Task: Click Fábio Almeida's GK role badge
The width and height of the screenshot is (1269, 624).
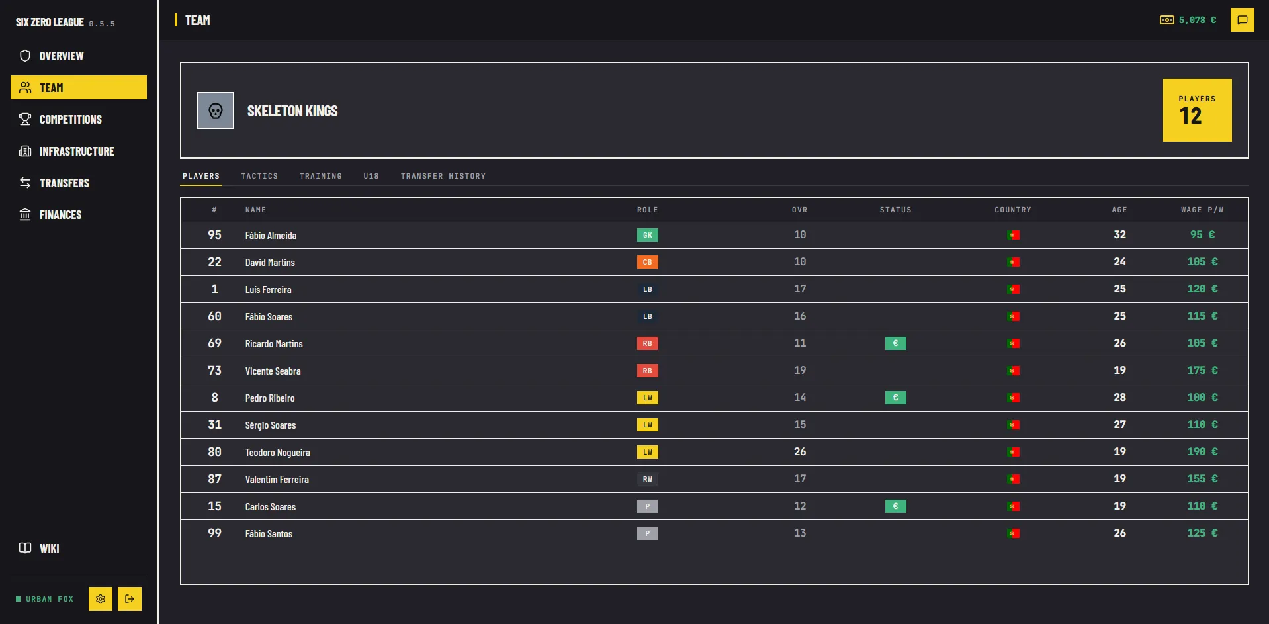Action: coord(648,235)
